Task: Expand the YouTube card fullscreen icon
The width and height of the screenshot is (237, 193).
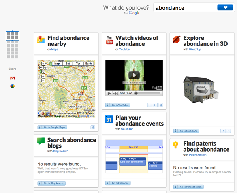Action: (x=161, y=105)
